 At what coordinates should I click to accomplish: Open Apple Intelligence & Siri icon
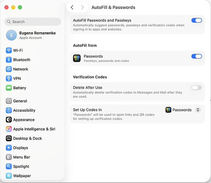[x=9, y=129]
